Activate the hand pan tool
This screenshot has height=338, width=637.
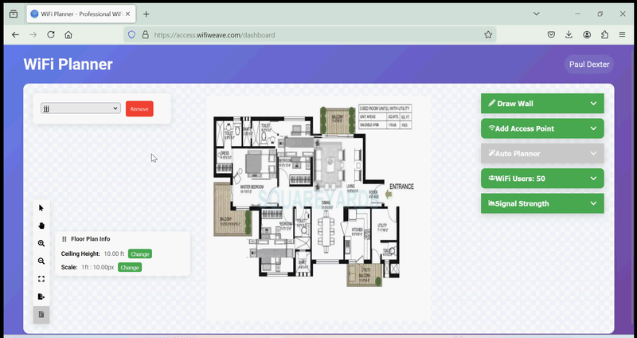[41, 226]
